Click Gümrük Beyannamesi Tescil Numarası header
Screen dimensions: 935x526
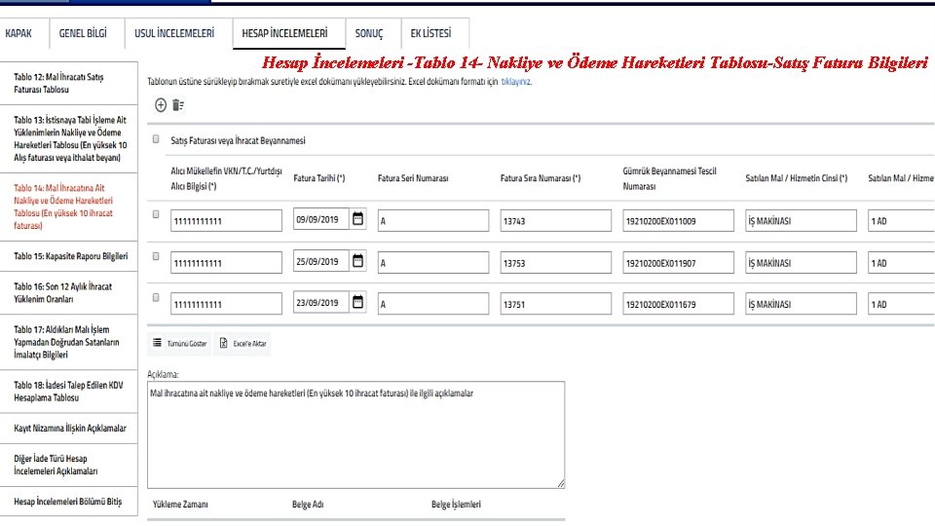670,178
